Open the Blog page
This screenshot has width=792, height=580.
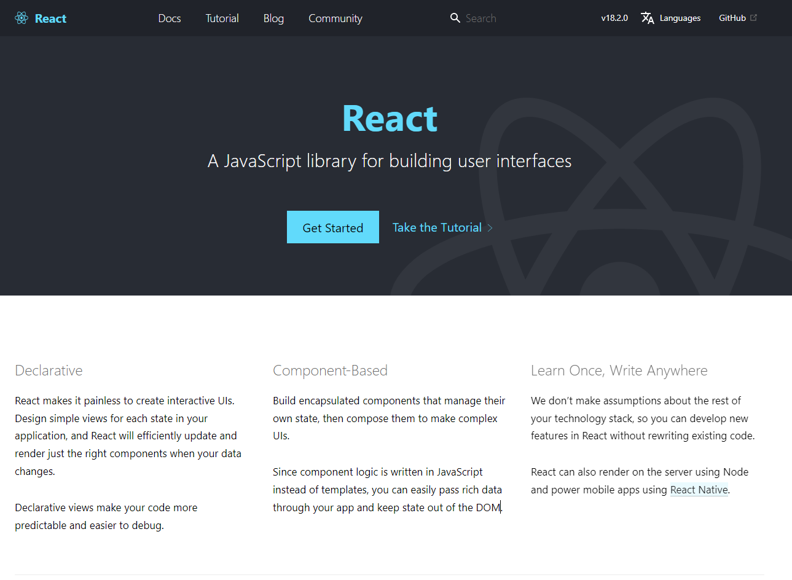coord(273,18)
